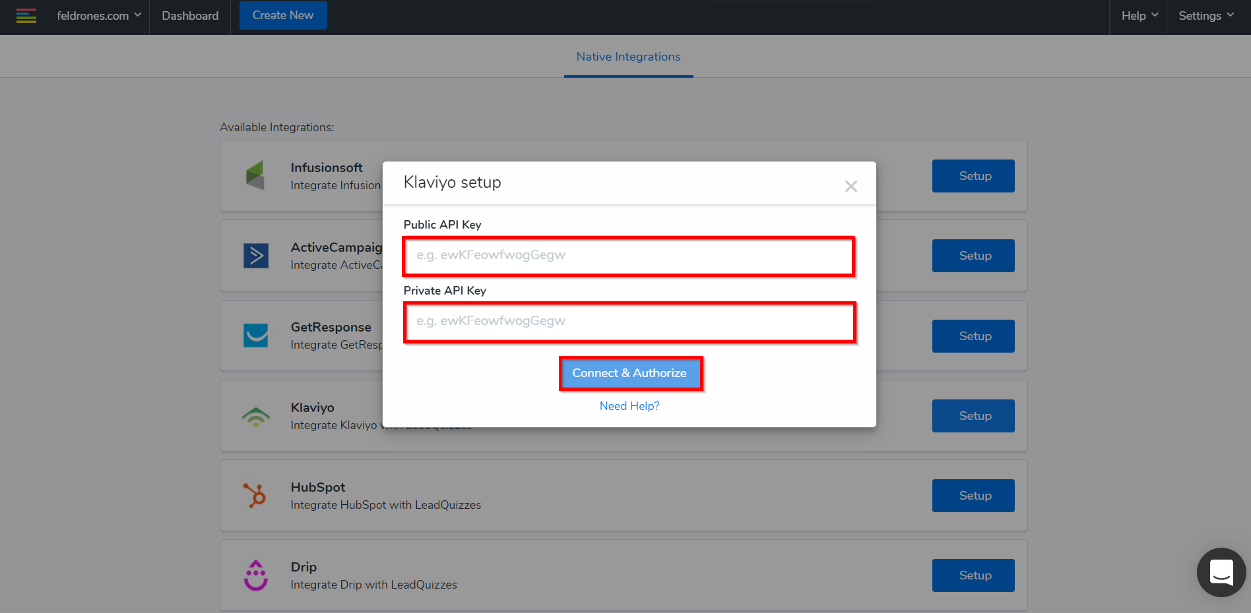Click the Drip integration title
This screenshot has height=613, width=1251.
304,567
